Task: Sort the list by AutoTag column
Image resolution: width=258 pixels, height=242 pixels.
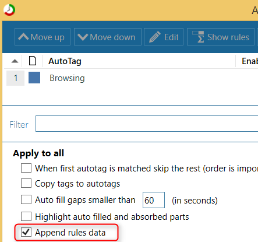Action: pos(65,61)
